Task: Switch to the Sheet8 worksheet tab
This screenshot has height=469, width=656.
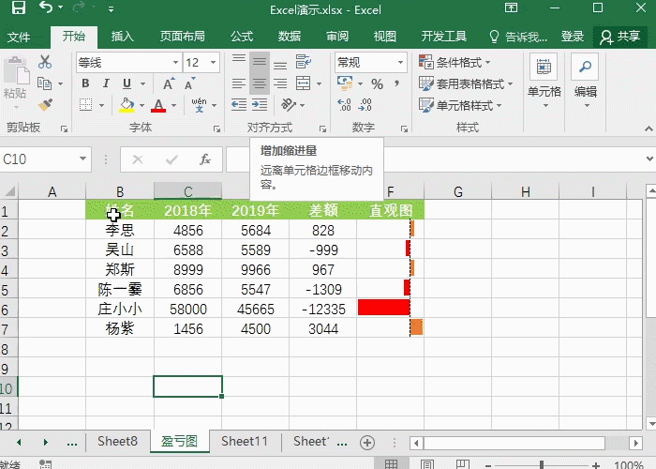Action: coord(117,442)
